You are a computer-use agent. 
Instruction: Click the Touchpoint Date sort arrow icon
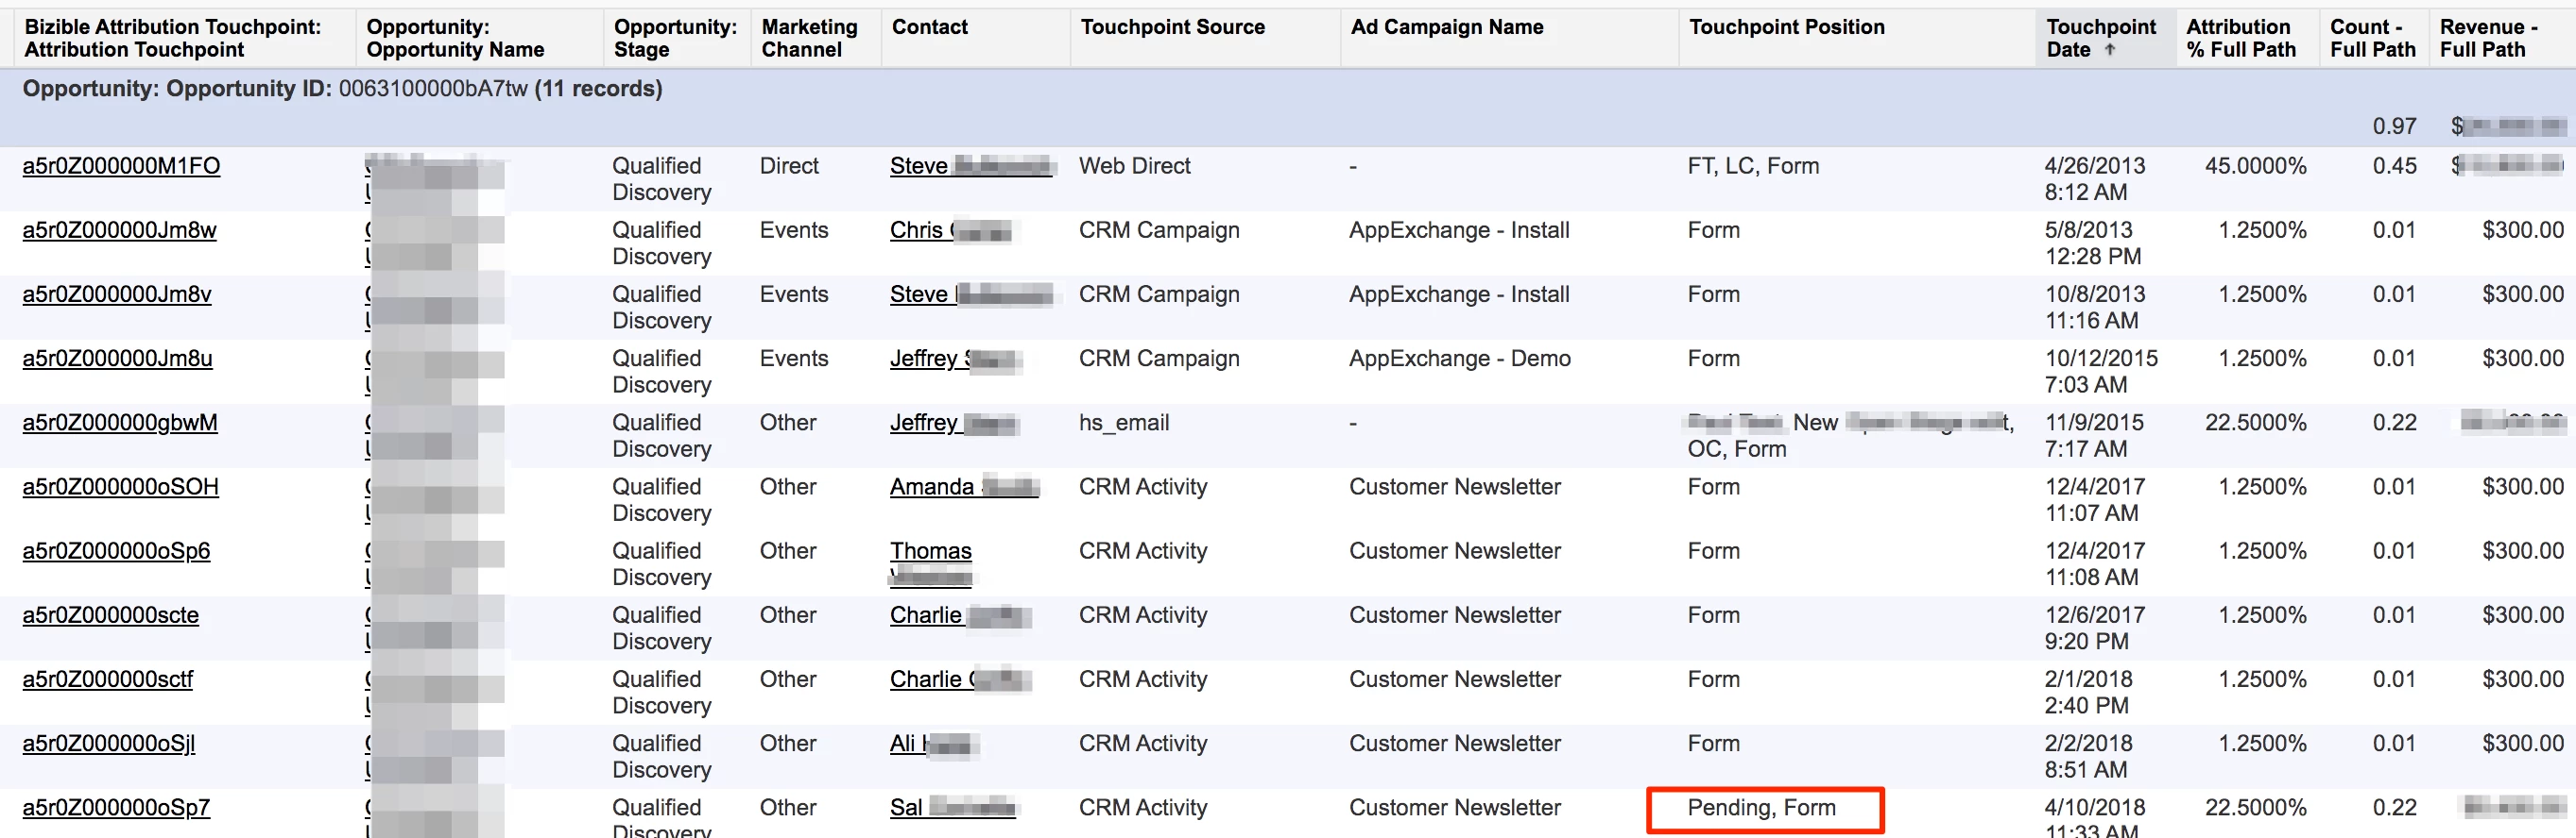[x=2110, y=49]
